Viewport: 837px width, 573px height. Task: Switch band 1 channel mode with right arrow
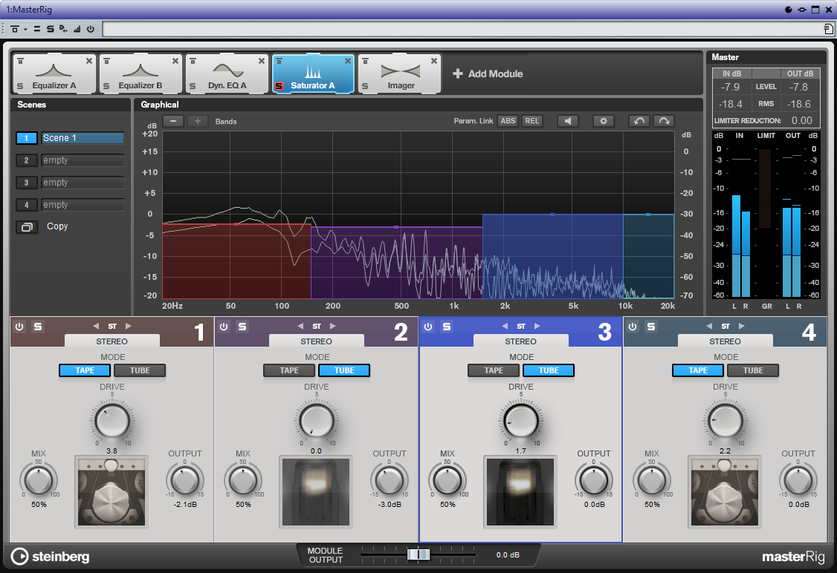click(x=128, y=327)
